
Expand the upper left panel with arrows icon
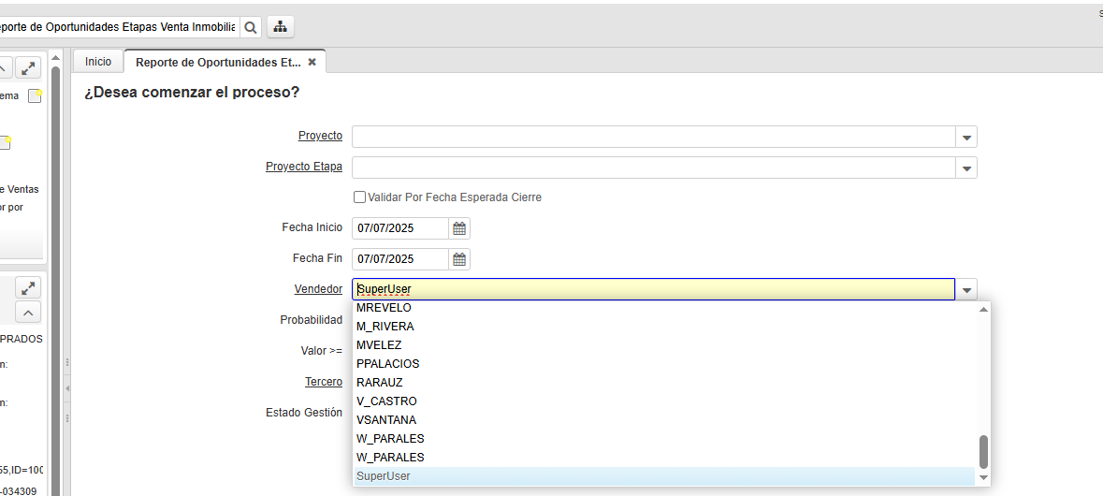pyautogui.click(x=29, y=68)
